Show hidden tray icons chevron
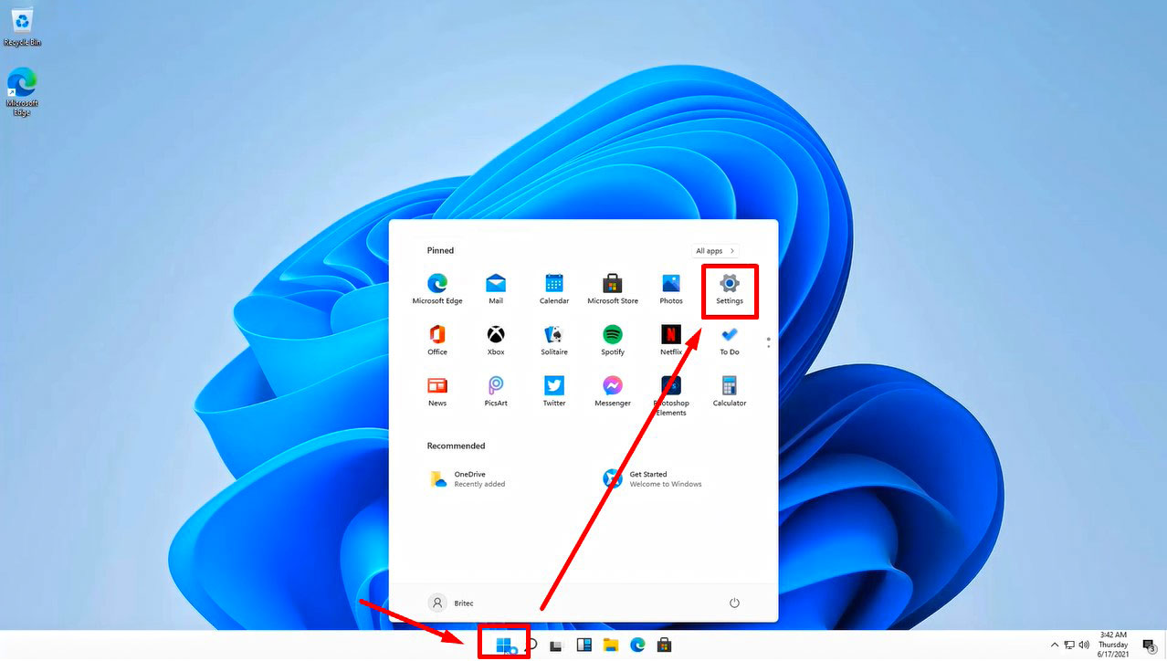The width and height of the screenshot is (1167, 661). [1056, 645]
